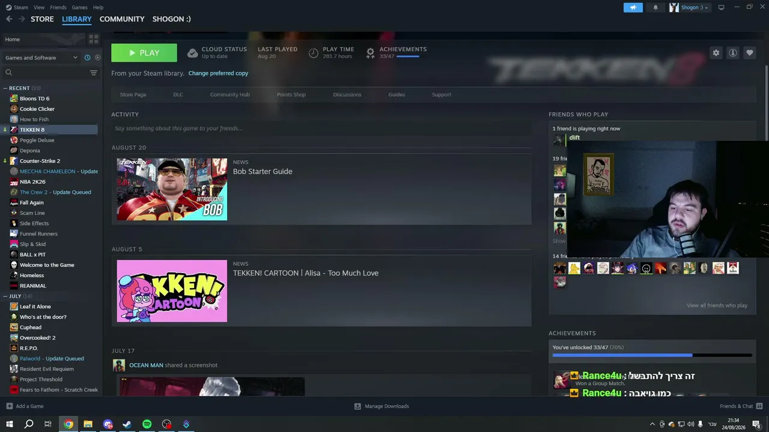Open Friends & Chat
Image resolution: width=769 pixels, height=432 pixels.
pyautogui.click(x=741, y=406)
